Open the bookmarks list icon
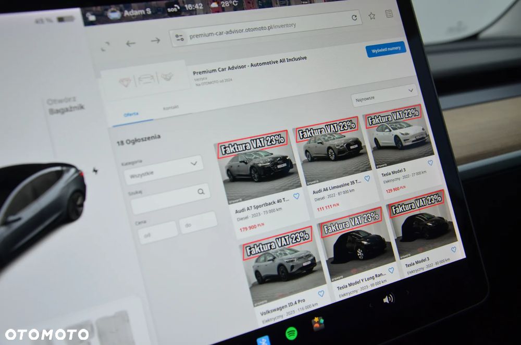The image size is (521, 345). [x=389, y=14]
